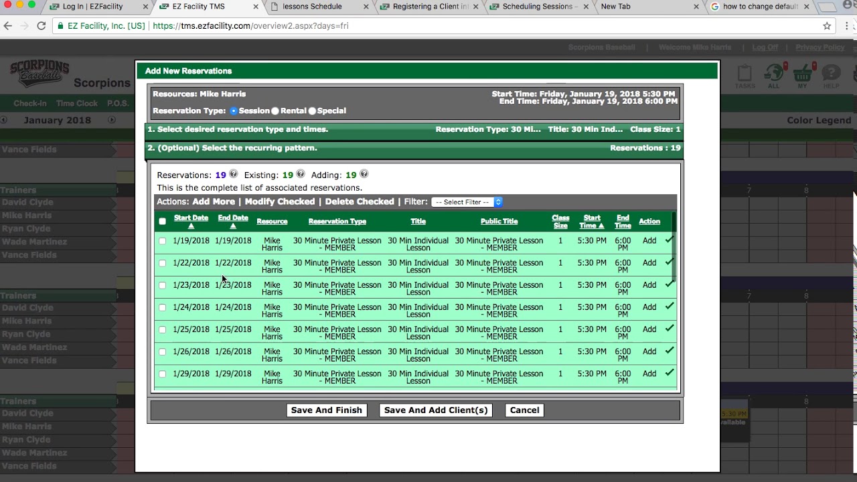The width and height of the screenshot is (857, 482).
Task: Click the green checkmark in the 1/26/2018 row
Action: tap(669, 350)
